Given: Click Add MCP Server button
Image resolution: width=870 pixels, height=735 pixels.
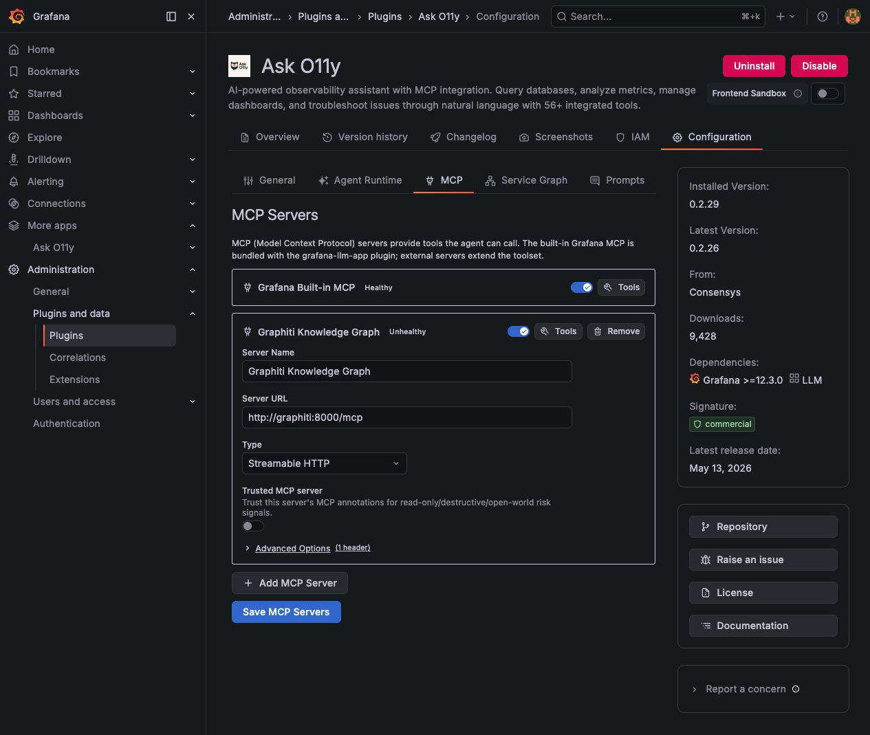Looking at the screenshot, I should click(x=290, y=583).
